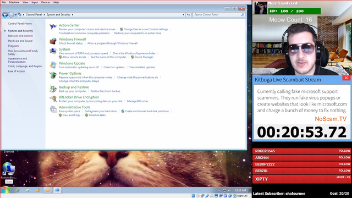Screen dimensions: 352x198
Task: Open the Action Center flag icon
Action: [53, 27]
